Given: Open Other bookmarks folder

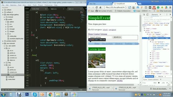Looking at the screenshot, I should click(x=164, y=11).
